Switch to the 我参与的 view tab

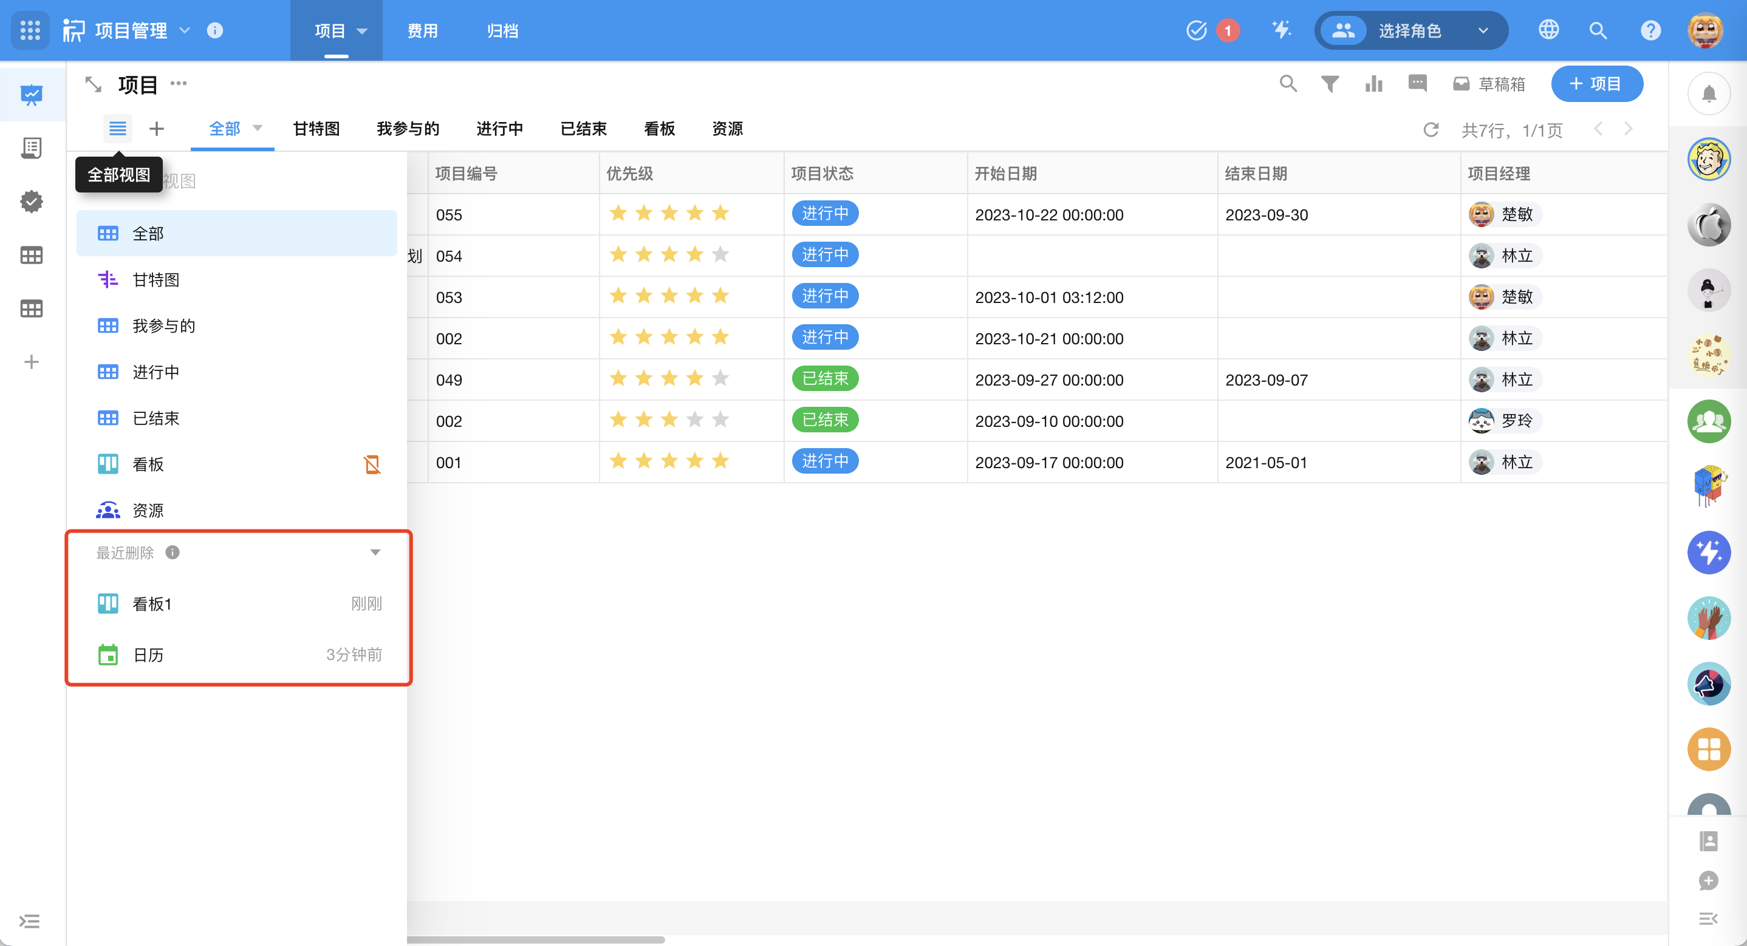point(408,128)
